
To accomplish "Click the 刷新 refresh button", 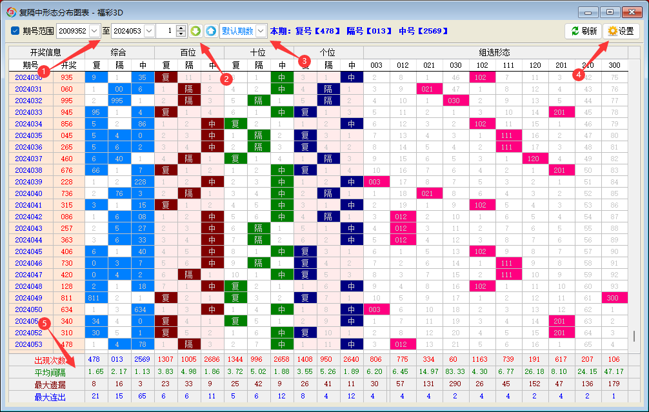I will tap(583, 31).
